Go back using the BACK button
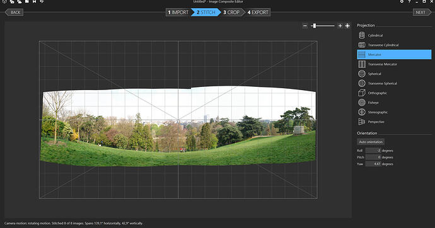The image size is (435, 228). [14, 12]
